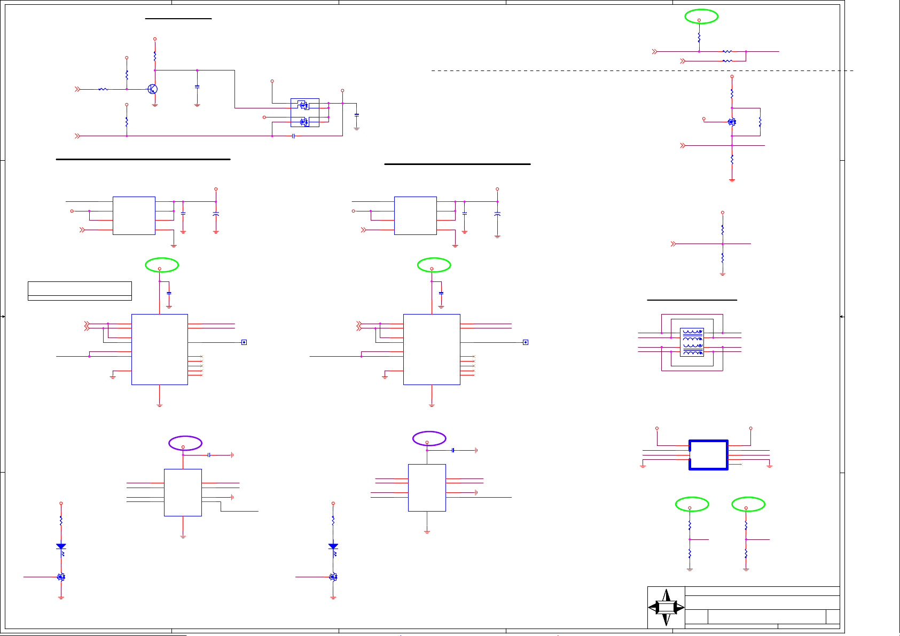
Task: Click the MOSFET below the leftmost LED
Action: coord(61,577)
